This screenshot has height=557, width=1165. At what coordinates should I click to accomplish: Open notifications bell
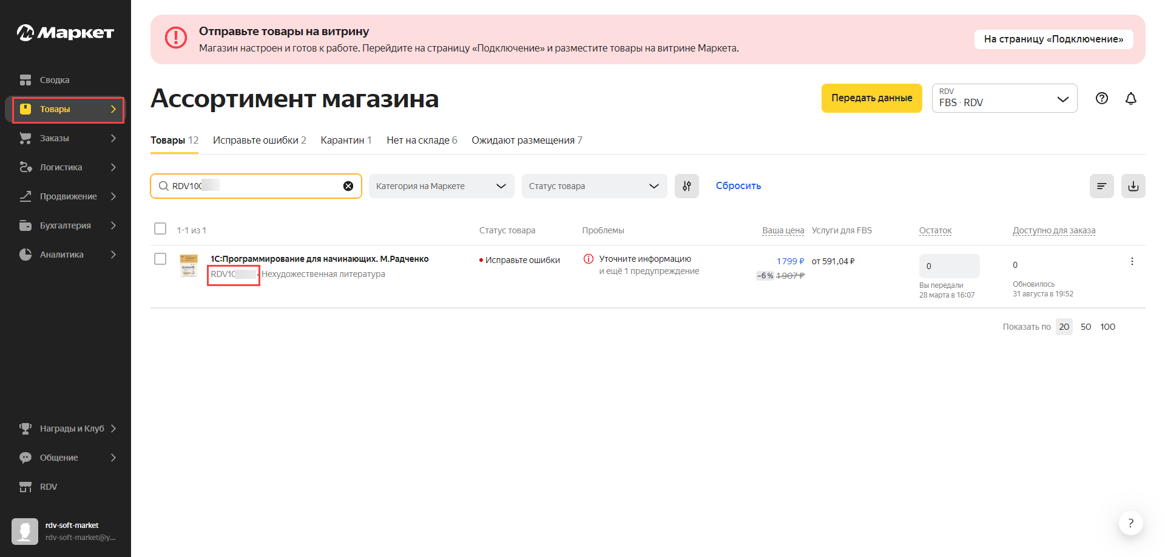tap(1131, 98)
